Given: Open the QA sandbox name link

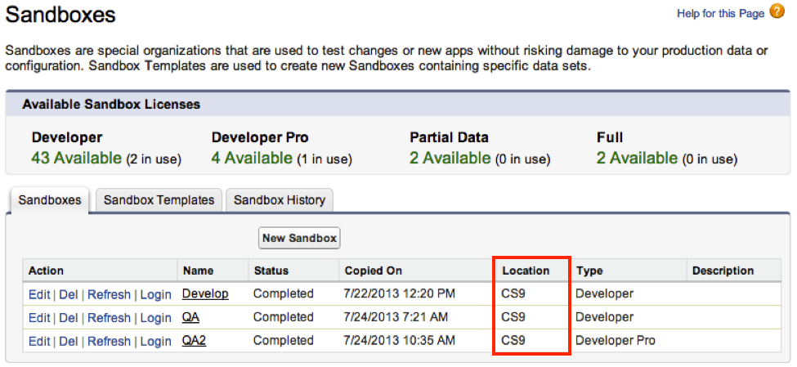Looking at the screenshot, I should pyautogui.click(x=192, y=317).
